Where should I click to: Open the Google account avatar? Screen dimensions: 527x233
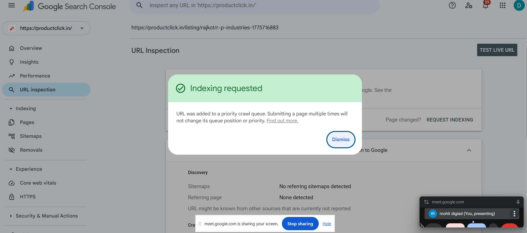pos(519,6)
